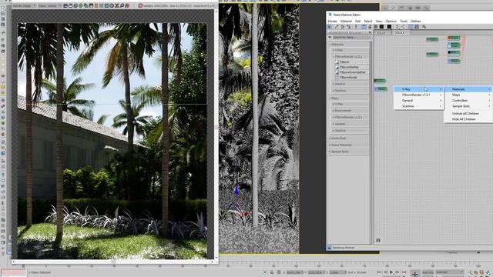Open the Select menu in Material Editor
The width and height of the screenshot is (493, 277).
tap(368, 21)
